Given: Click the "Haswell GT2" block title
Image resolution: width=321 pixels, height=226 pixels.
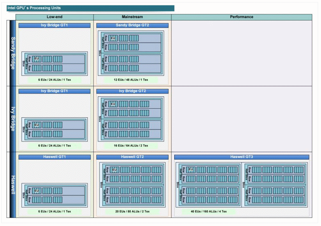Looking at the screenshot, I should (132, 157).
